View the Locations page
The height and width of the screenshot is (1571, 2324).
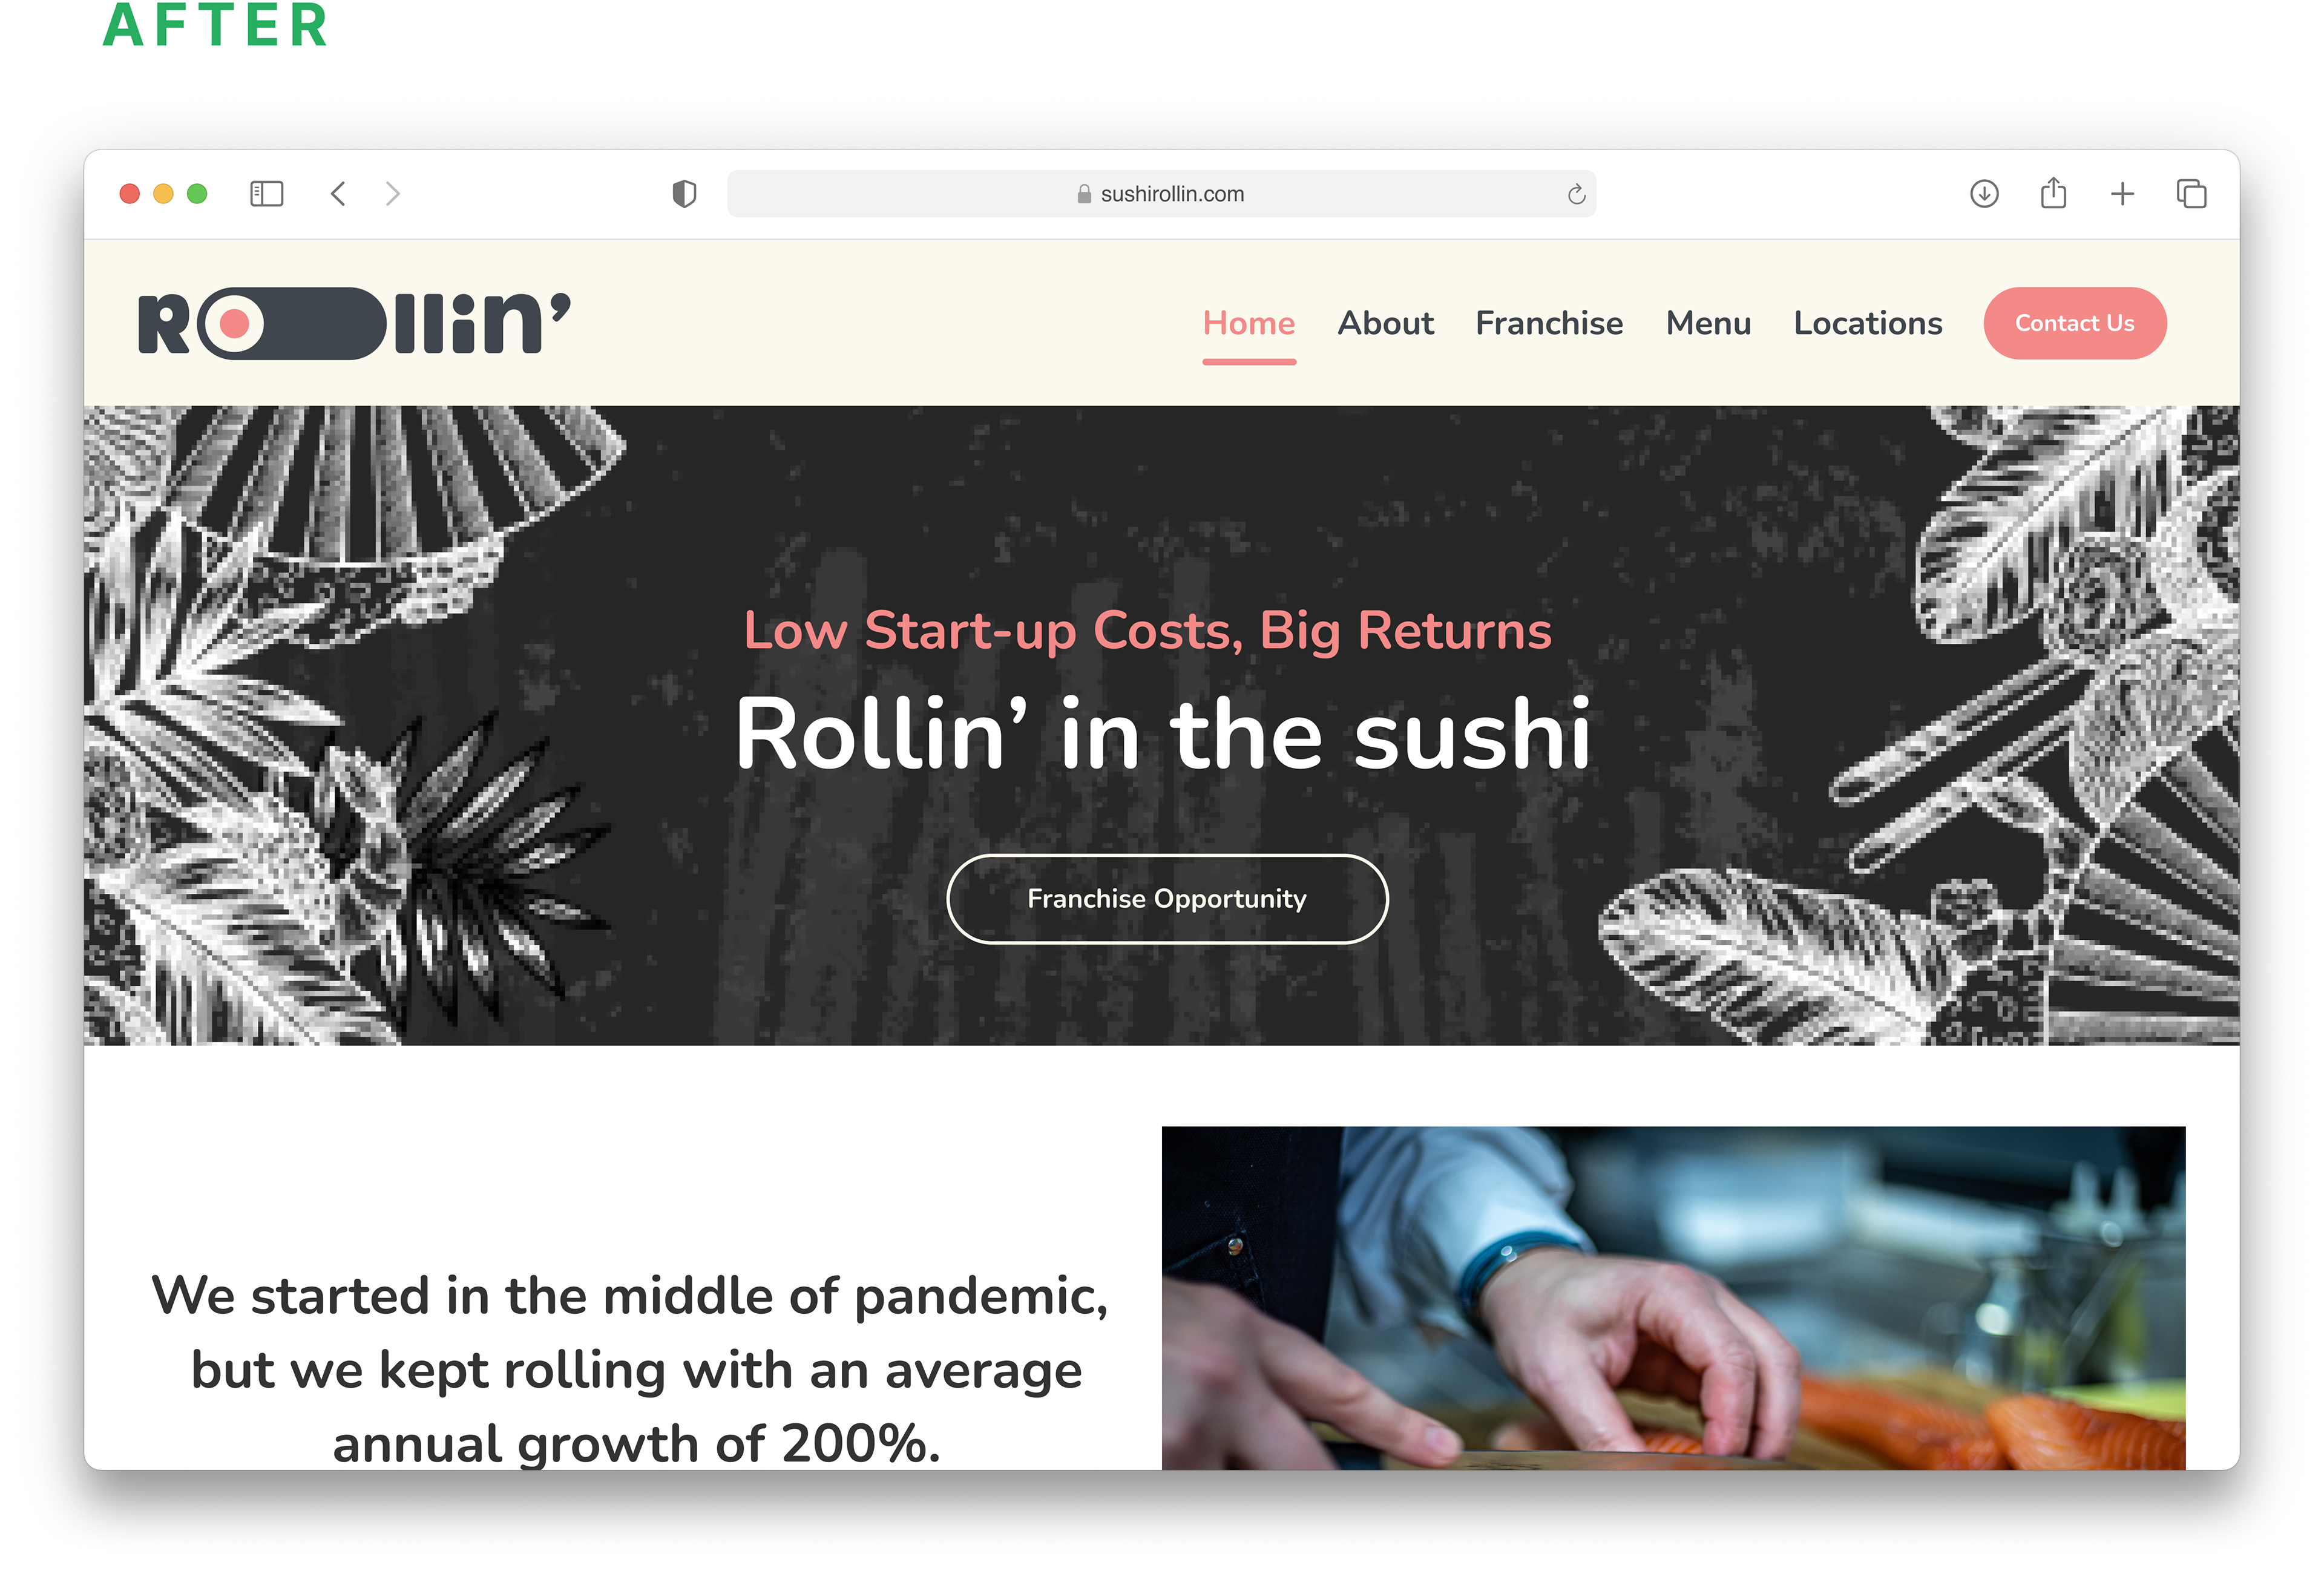[x=1868, y=323]
